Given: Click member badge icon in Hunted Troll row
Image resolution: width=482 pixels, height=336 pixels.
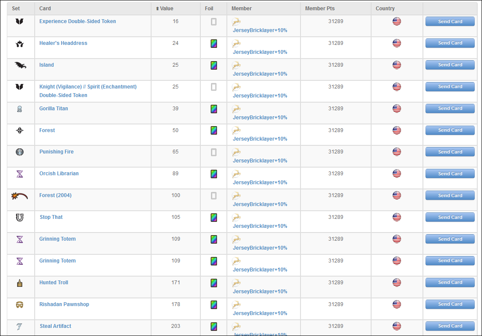Looking at the screenshot, I should [x=236, y=283].
